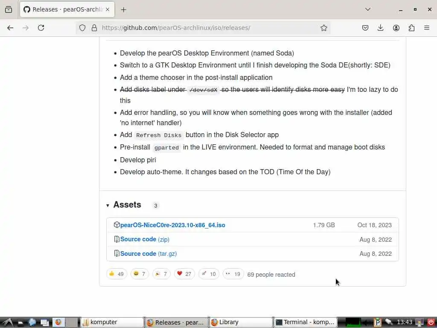Screen dimensions: 437x328
Task: Download Source code (zip)
Action: point(145,239)
